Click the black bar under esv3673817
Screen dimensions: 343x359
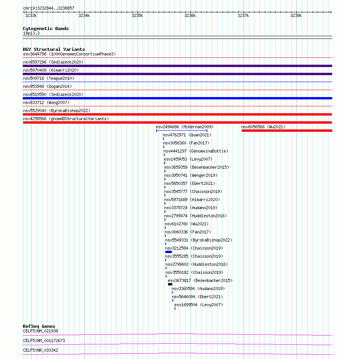coord(170,284)
